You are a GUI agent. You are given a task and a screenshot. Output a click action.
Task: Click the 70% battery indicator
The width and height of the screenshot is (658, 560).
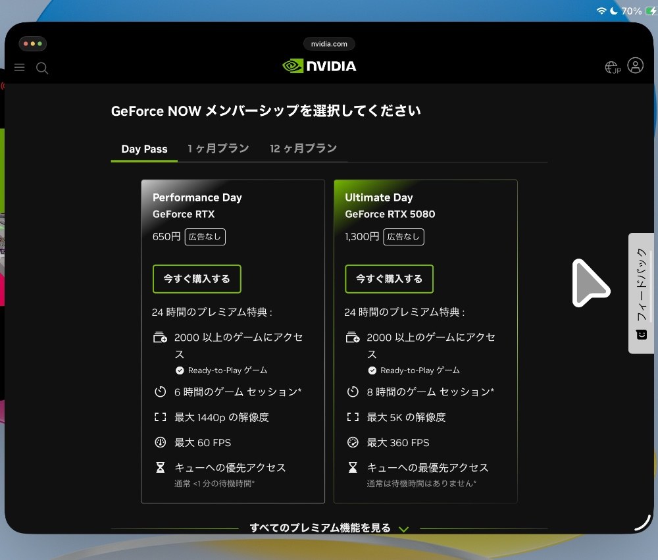click(x=639, y=11)
